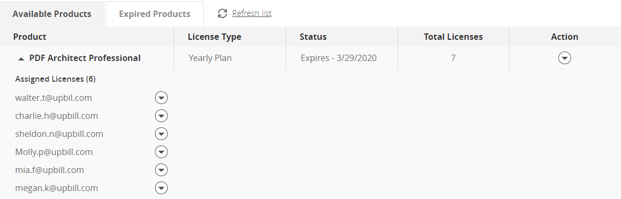
Task: Click the License Type column header
Action: tap(214, 37)
